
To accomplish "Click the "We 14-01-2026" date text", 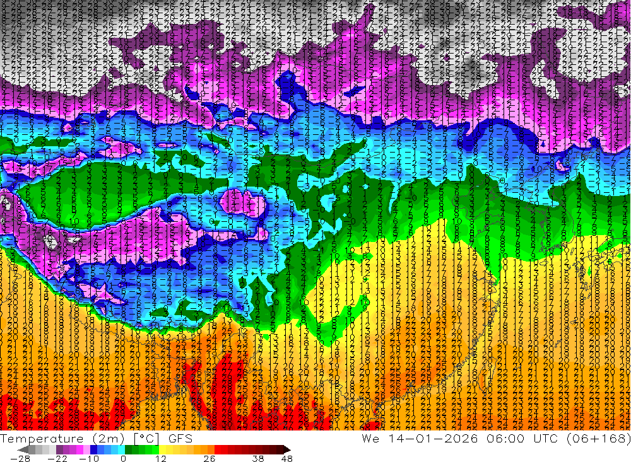I will tap(420, 439).
